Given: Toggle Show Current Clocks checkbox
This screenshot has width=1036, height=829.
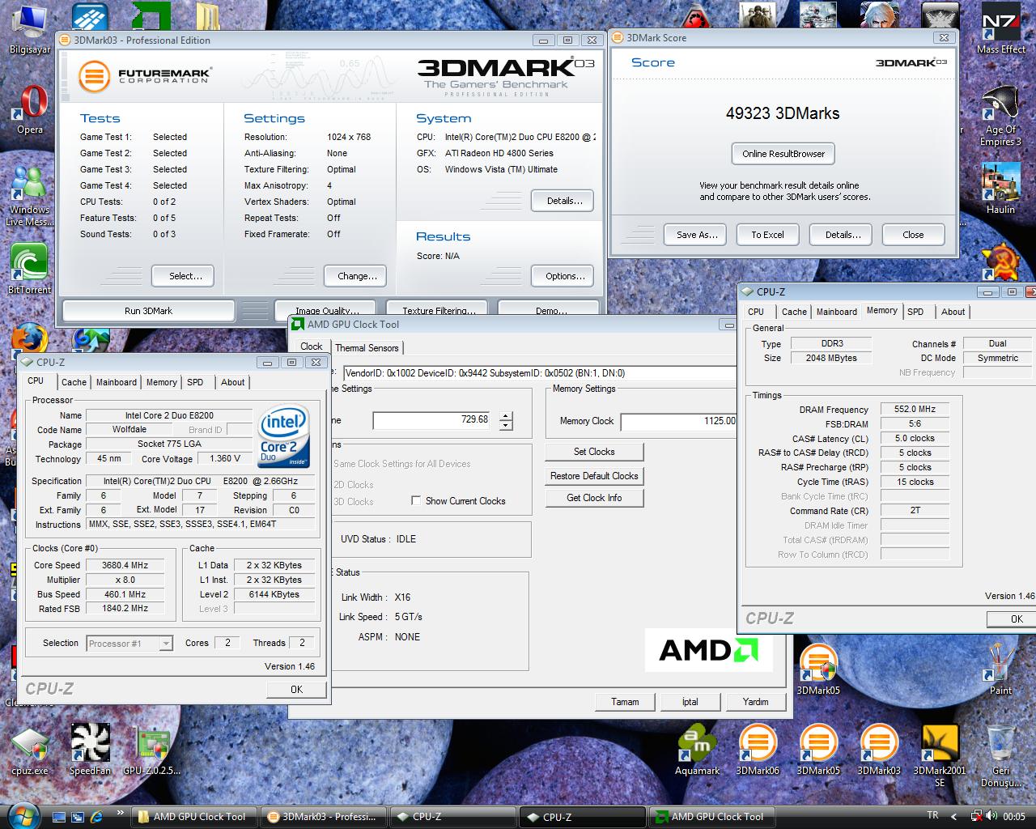Looking at the screenshot, I should [416, 500].
